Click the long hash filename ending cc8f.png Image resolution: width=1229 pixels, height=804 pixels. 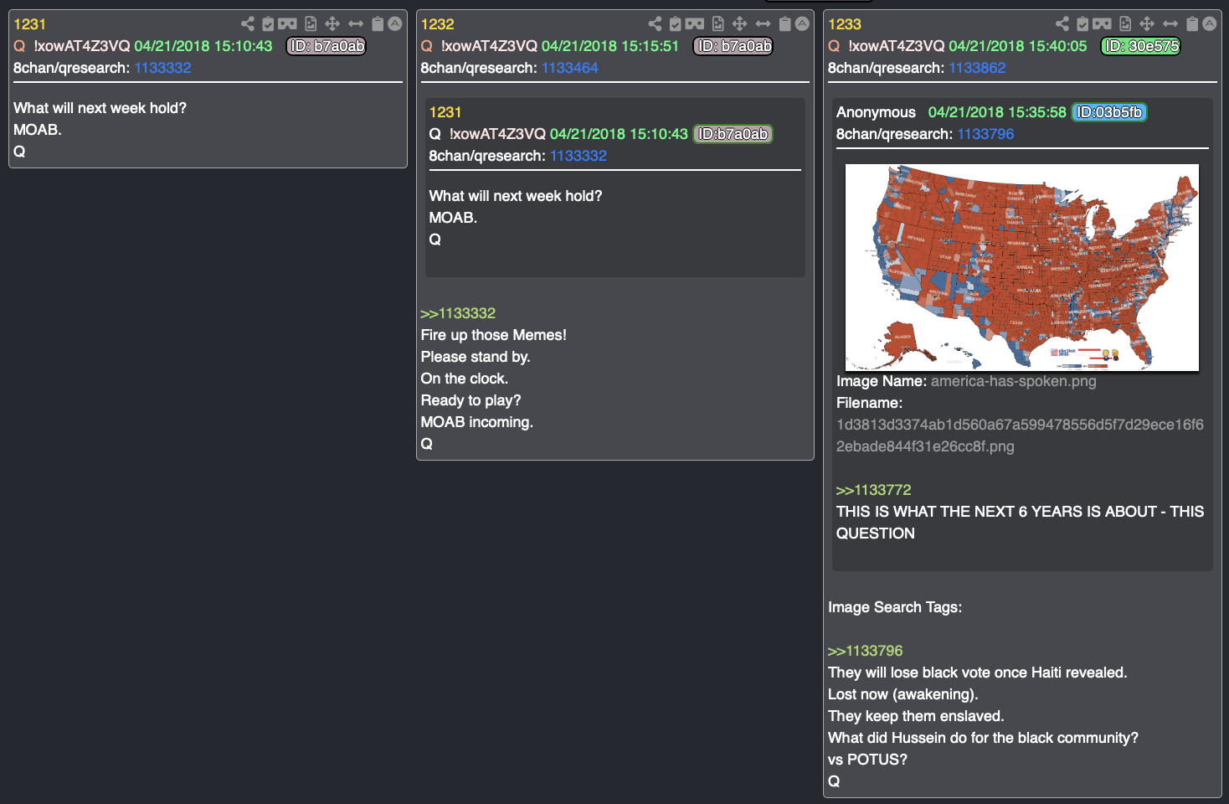(x=1020, y=435)
